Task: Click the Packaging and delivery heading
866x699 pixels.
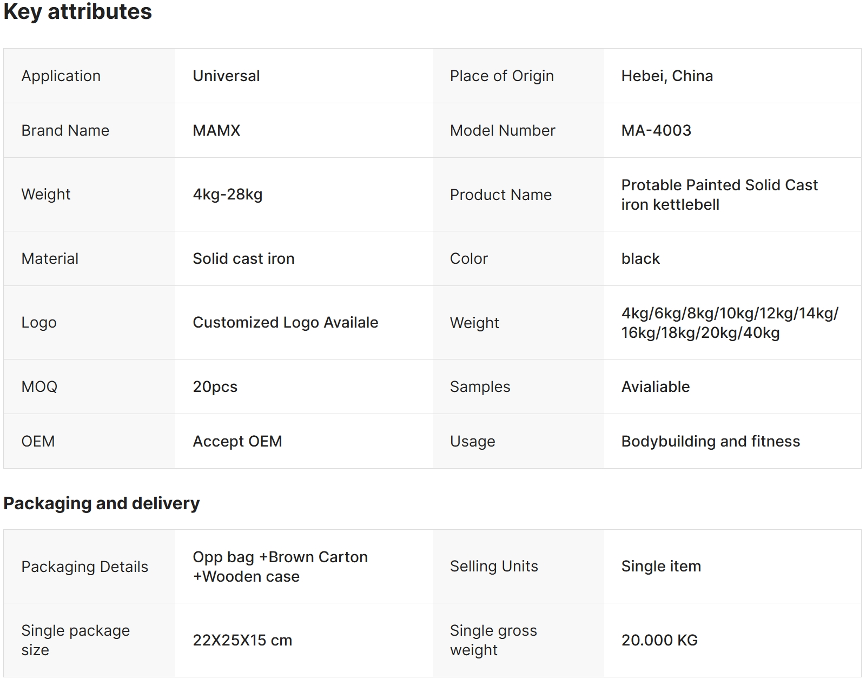Action: point(101,503)
